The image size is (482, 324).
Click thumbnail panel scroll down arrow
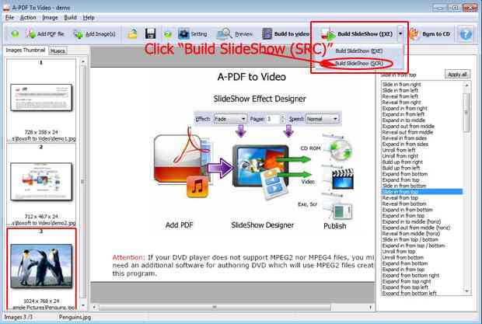[x=83, y=306]
